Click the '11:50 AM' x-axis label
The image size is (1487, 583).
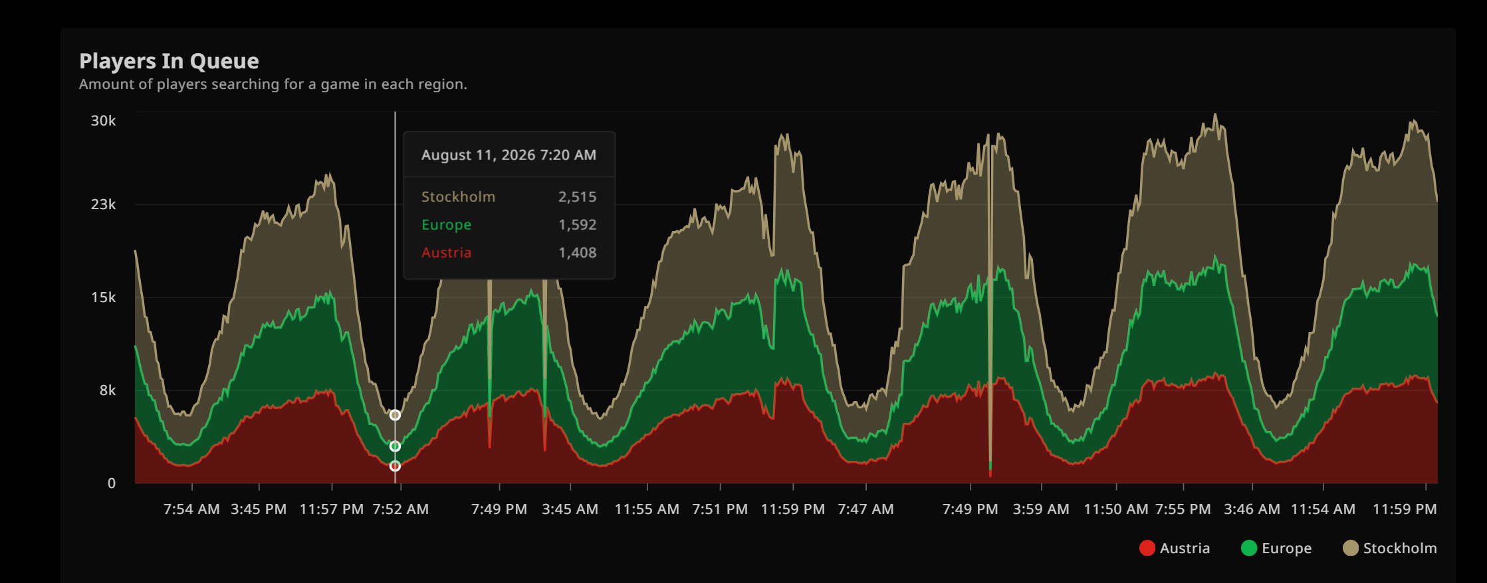point(1116,509)
